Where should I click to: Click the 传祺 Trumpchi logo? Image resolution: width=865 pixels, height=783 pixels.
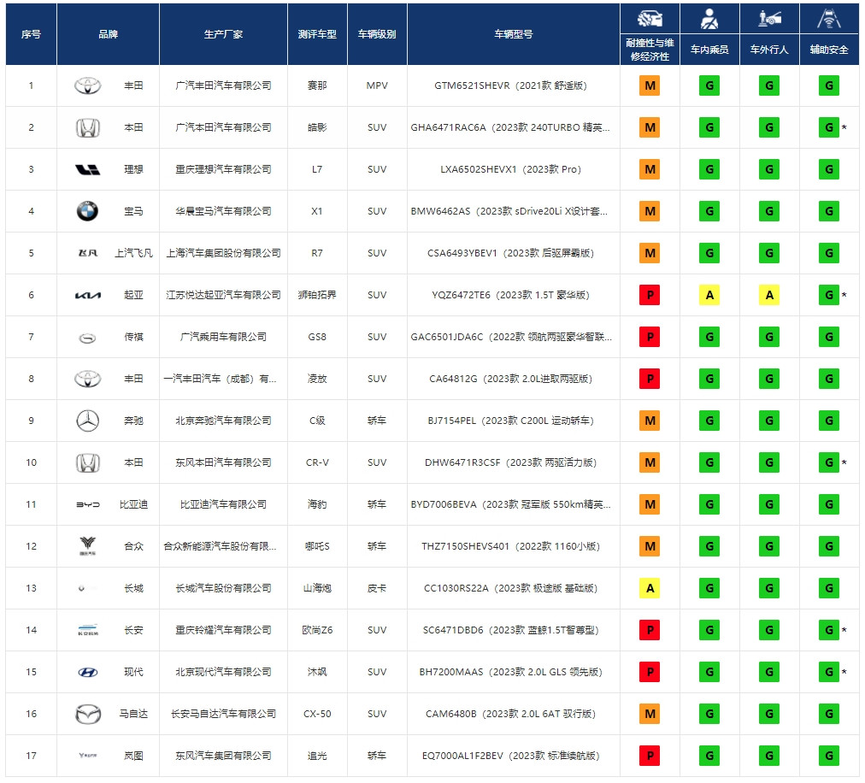[88, 338]
